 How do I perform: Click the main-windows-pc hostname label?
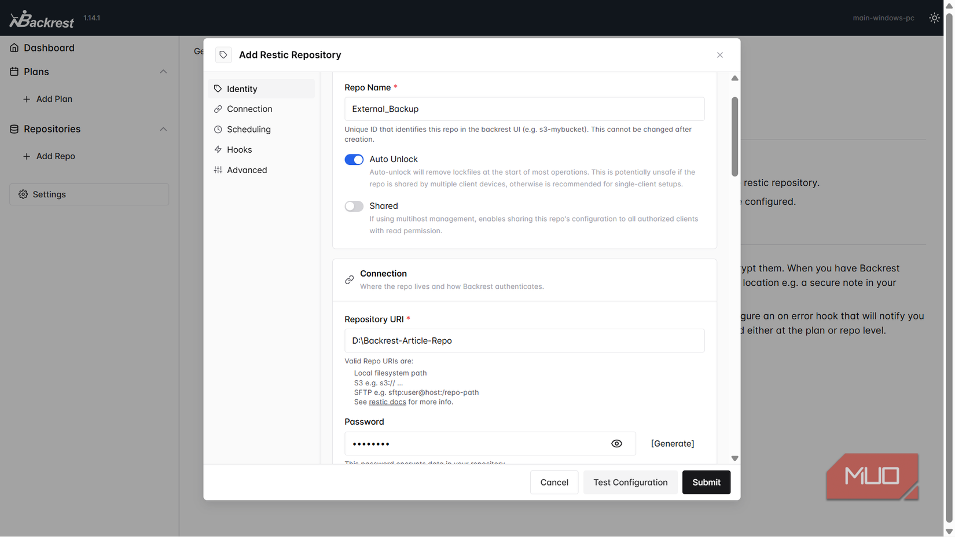point(883,18)
